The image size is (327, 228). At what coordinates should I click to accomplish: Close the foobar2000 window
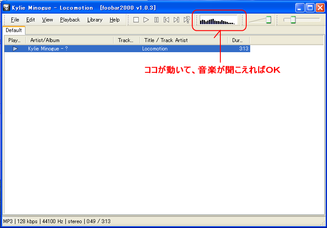click(320, 8)
